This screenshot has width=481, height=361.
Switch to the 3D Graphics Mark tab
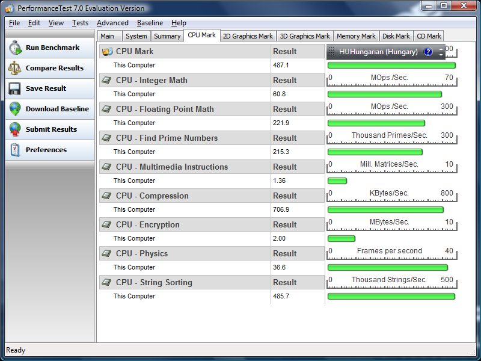tap(305, 36)
